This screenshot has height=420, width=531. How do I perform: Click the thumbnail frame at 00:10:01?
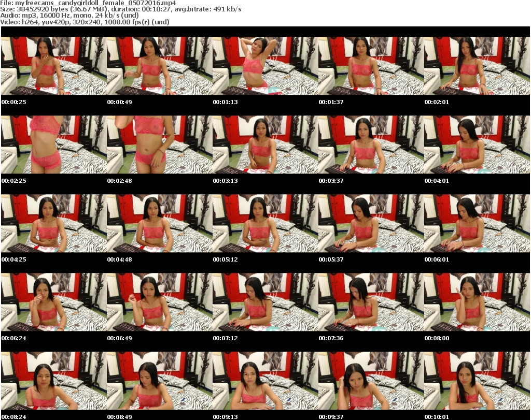(x=477, y=381)
